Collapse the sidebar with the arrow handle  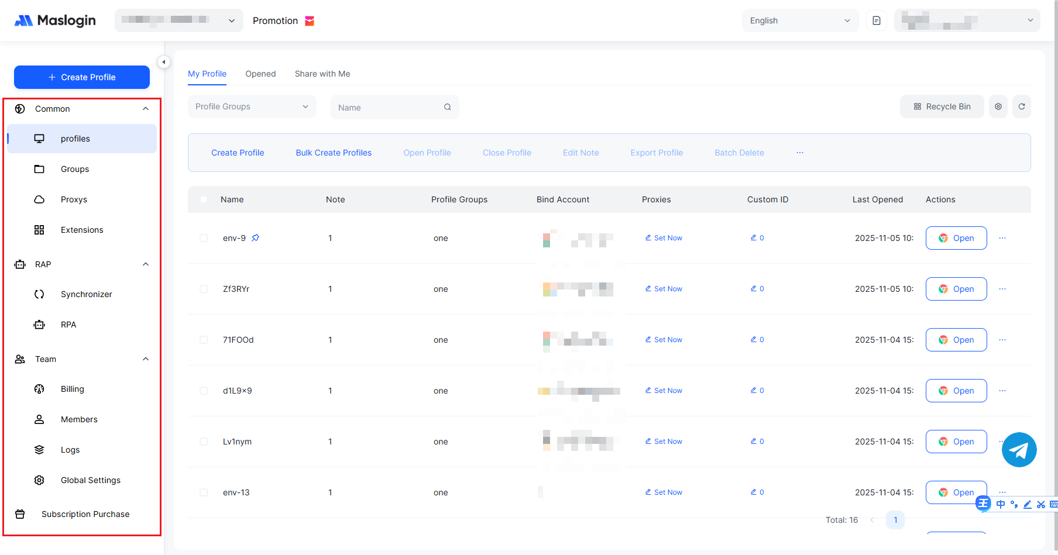coord(164,62)
